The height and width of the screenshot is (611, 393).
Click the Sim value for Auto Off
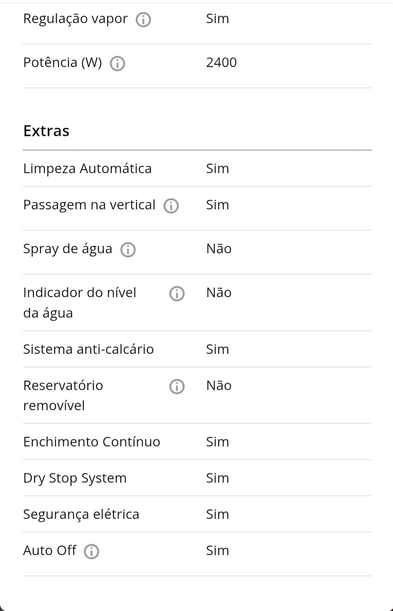coord(217,550)
